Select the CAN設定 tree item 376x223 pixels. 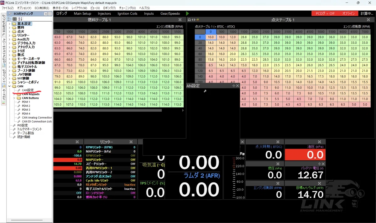pos(28,90)
